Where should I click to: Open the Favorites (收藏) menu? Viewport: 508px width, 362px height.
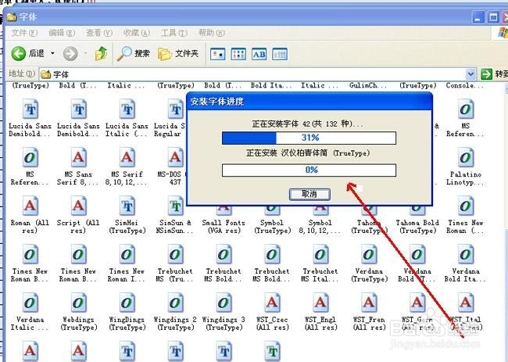[x=137, y=33]
